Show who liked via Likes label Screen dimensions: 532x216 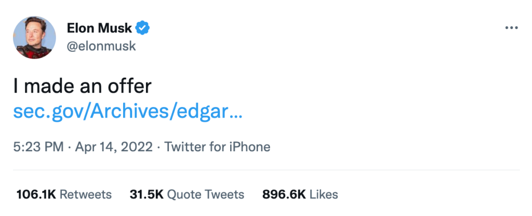pyautogui.click(x=324, y=194)
